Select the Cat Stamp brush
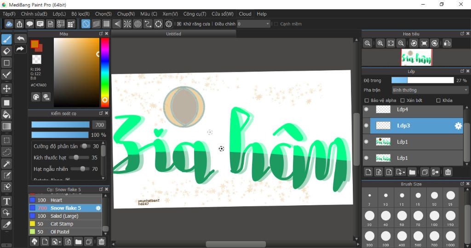Screen dimensions: 471x248 (x=65, y=224)
